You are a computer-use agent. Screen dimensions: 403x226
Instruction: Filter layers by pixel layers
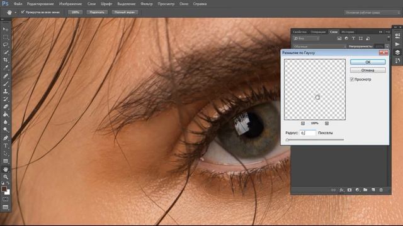[339, 38]
